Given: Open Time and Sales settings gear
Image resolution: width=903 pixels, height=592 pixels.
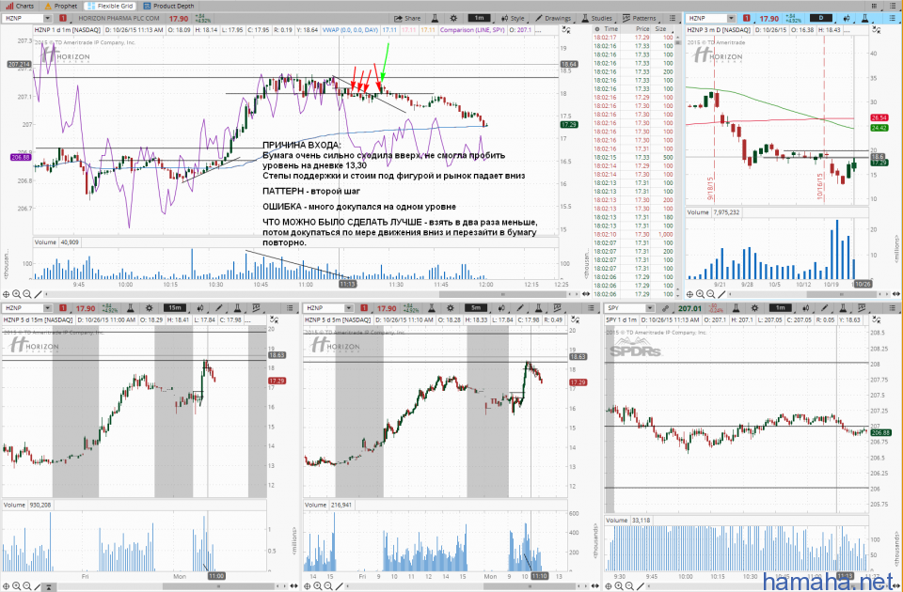Looking at the screenshot, I should click(597, 29).
